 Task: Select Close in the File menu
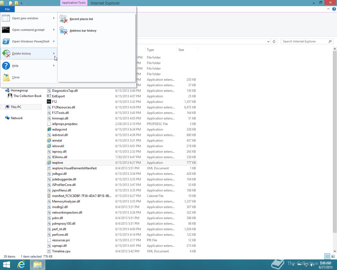(x=29, y=77)
